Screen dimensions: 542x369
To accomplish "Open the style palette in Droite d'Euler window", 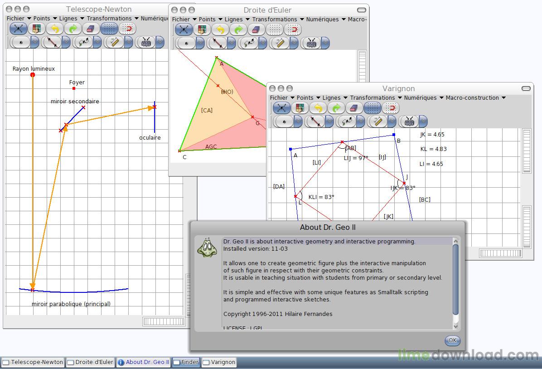I will pyautogui.click(x=202, y=30).
